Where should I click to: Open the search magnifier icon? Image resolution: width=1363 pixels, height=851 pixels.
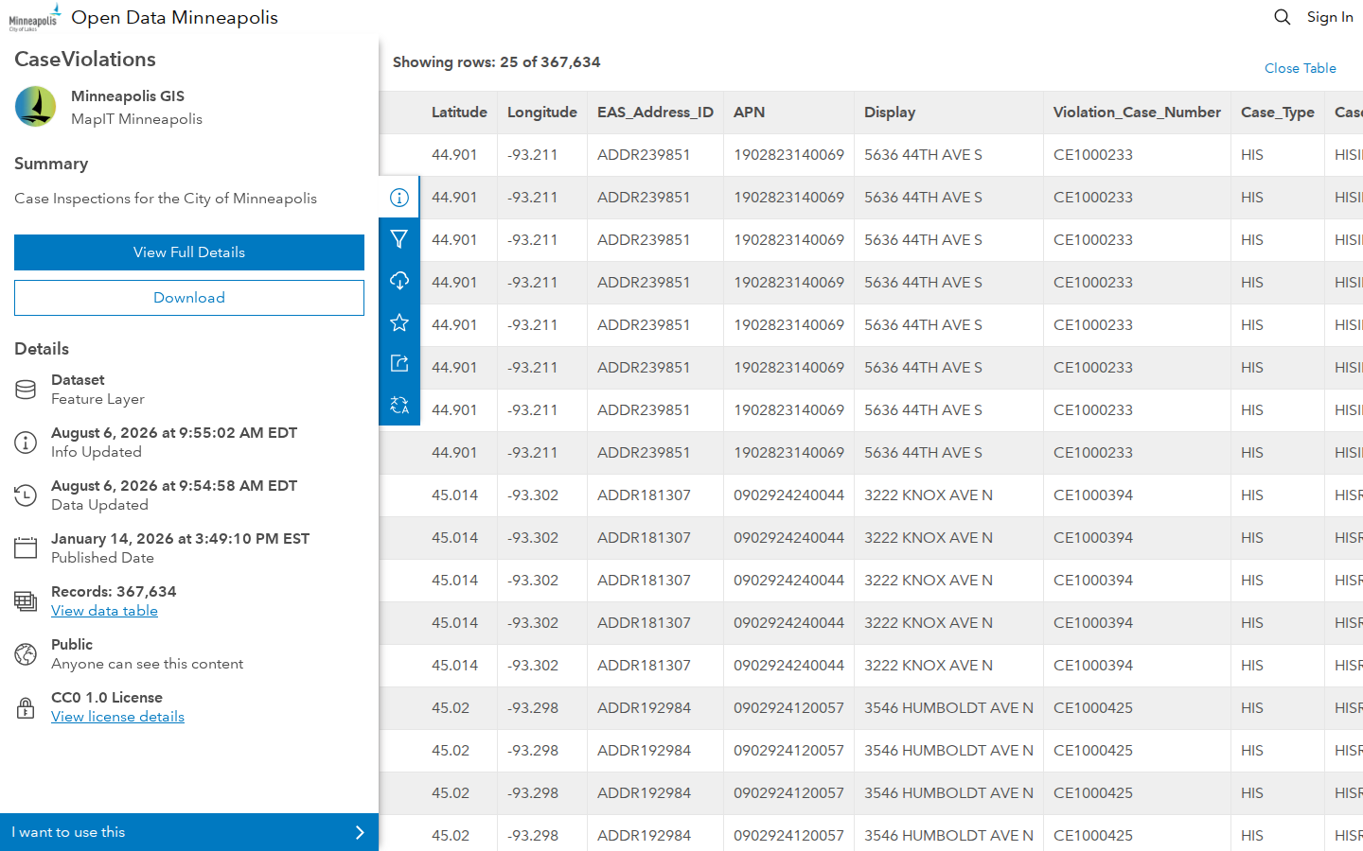1283,17
